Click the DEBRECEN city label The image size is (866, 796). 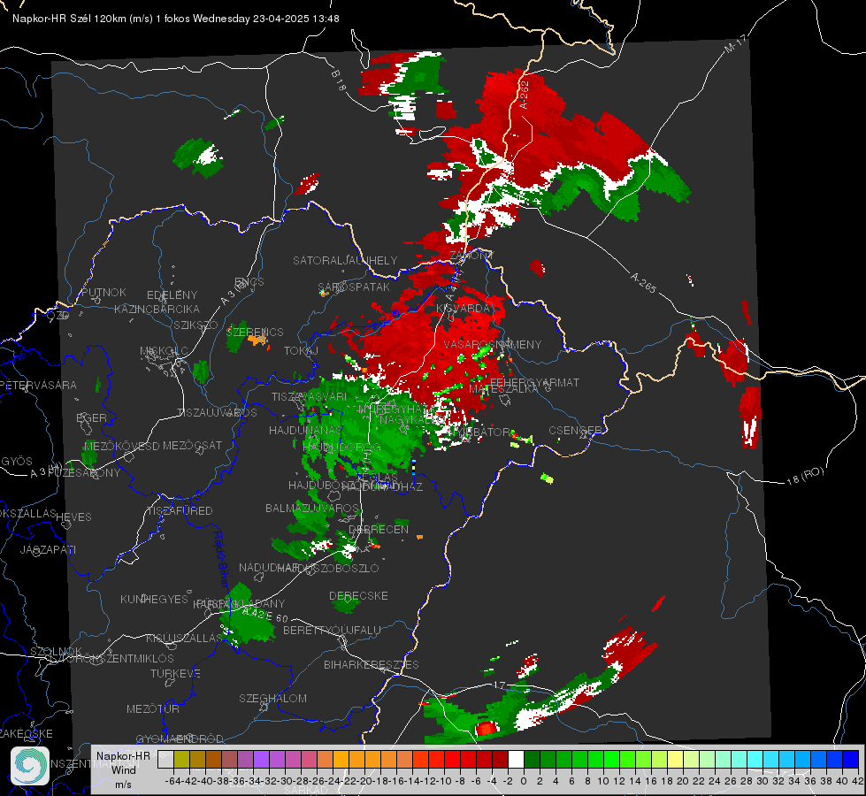(x=379, y=529)
